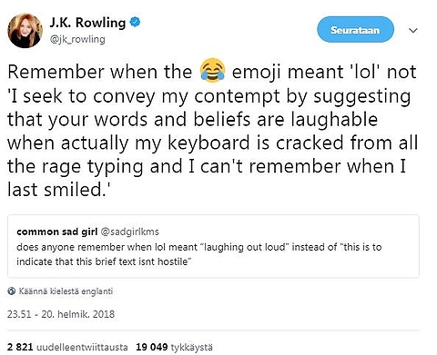Toggle the Seurataan follow button
Screen dimensions: 437x355
click(355, 30)
